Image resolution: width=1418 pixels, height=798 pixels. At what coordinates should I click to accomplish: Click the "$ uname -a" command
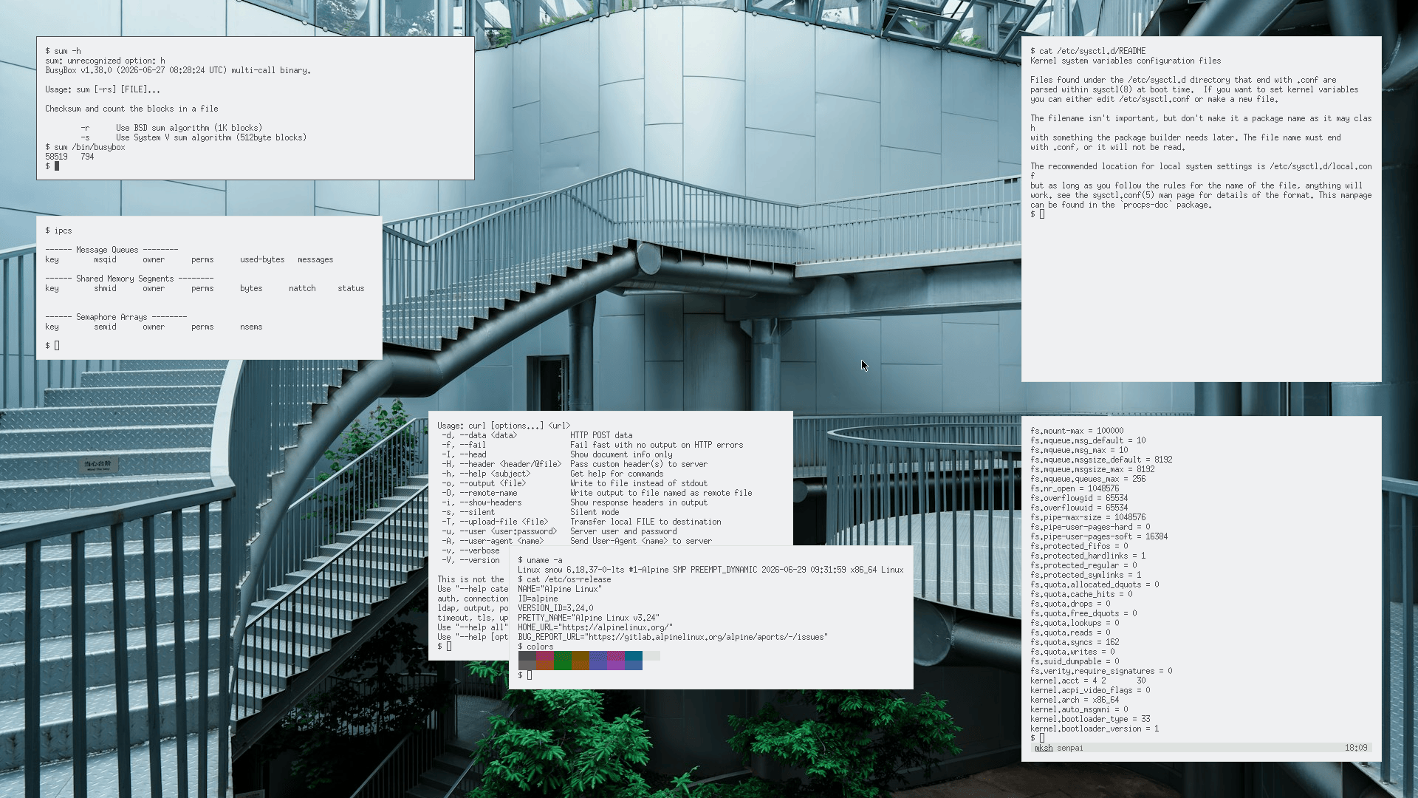[x=540, y=560]
